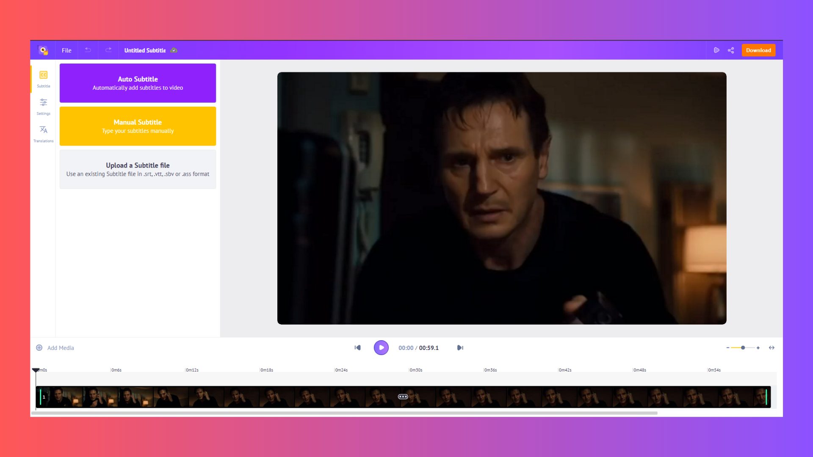Choose Manual Subtitle option

click(138, 126)
